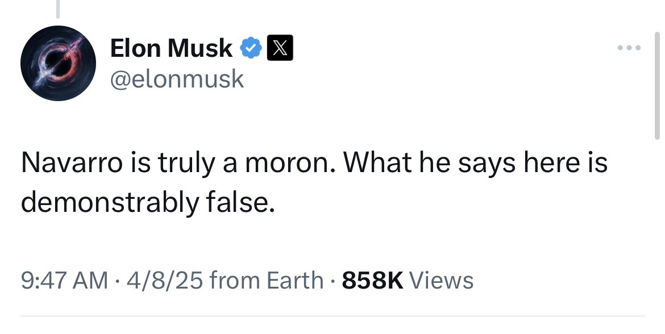
Task: Click the 858K view count number
Action: click(x=372, y=280)
